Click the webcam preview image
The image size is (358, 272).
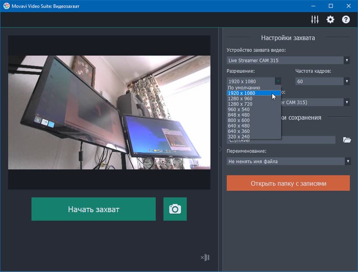point(109,112)
